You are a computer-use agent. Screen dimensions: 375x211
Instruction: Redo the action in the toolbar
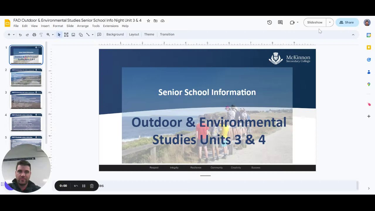27,35
